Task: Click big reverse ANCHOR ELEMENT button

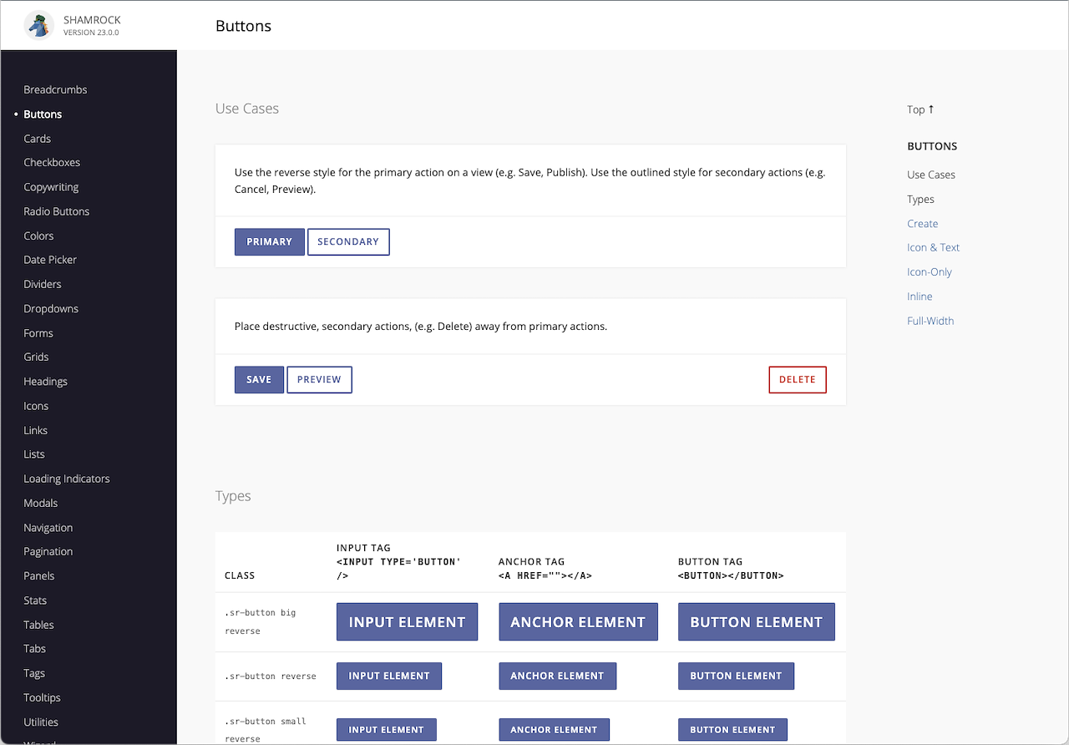Action: [x=578, y=622]
